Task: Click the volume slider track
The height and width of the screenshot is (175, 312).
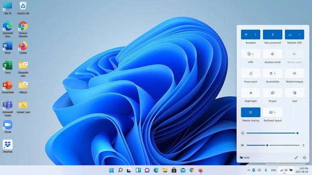Action: 273,145
